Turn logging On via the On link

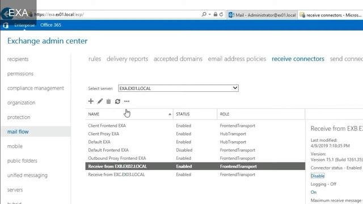click(314, 192)
